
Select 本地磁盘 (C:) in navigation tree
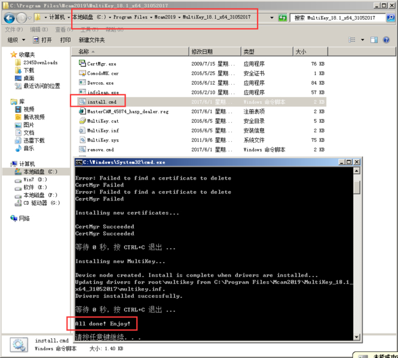[x=39, y=171]
